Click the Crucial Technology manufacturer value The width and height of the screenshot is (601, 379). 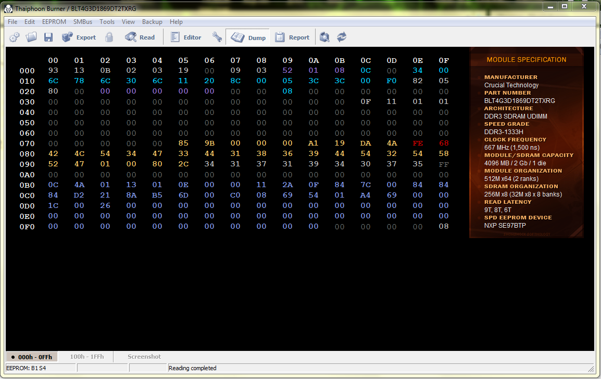click(511, 85)
